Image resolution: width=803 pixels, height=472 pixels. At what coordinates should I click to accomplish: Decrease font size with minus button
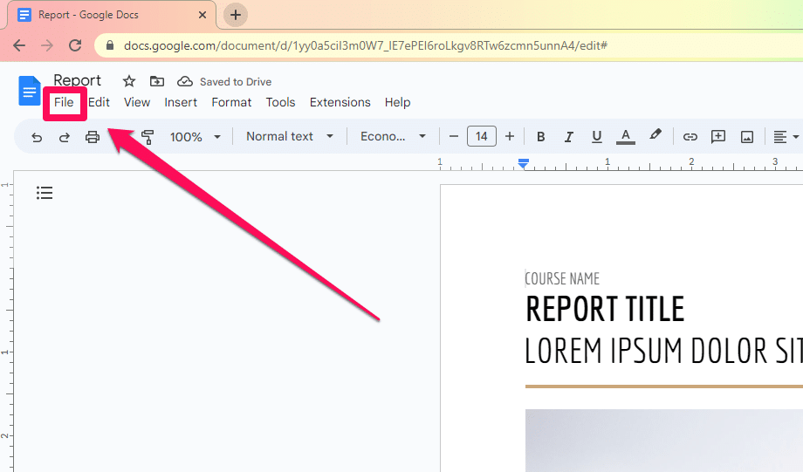453,136
